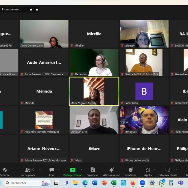Select Marie Vignier-Mendy's highlighted video tile
Viewport: 188px width, 188px height.
click(x=94, y=91)
